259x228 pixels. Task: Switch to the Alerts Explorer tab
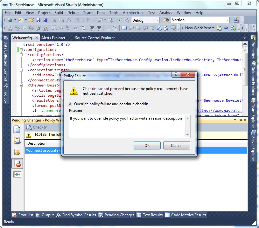point(53,38)
